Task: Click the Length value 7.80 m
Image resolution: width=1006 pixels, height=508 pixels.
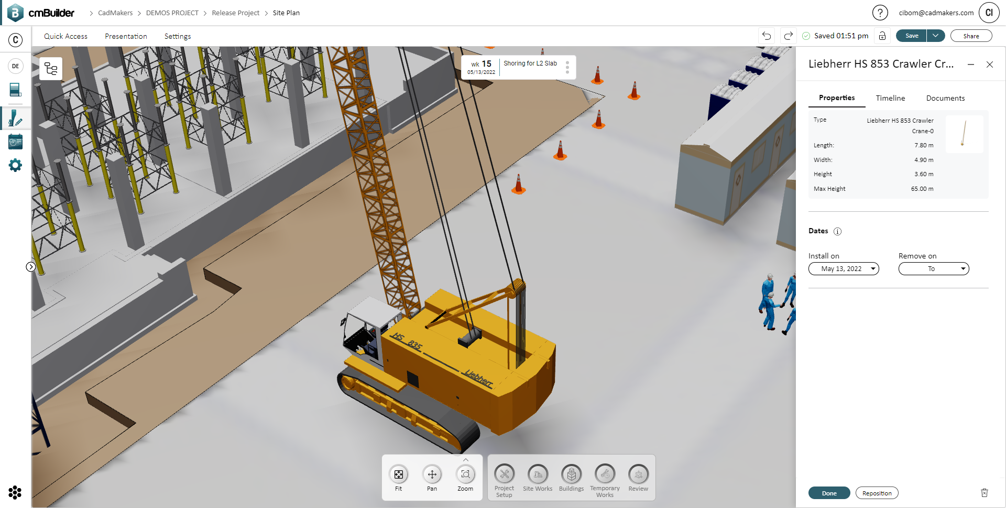Action: click(x=924, y=145)
